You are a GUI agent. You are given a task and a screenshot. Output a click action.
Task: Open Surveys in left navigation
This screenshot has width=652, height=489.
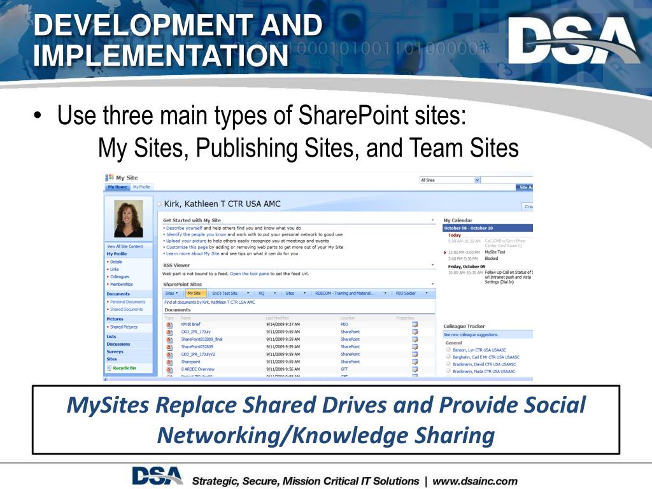click(115, 351)
